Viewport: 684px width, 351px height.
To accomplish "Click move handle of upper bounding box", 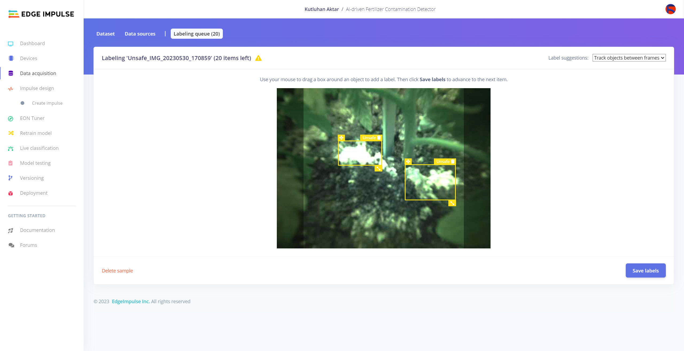I will click(341, 138).
